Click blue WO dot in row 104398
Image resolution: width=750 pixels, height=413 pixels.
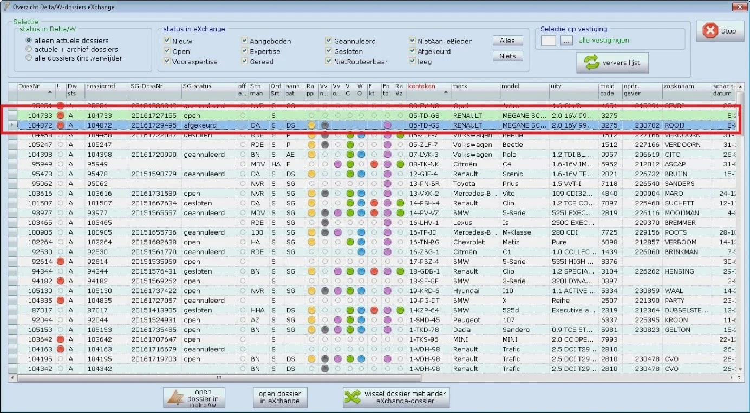click(x=362, y=155)
